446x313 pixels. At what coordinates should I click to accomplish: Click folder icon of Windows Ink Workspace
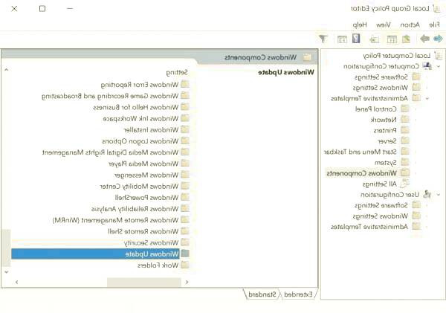point(185,118)
